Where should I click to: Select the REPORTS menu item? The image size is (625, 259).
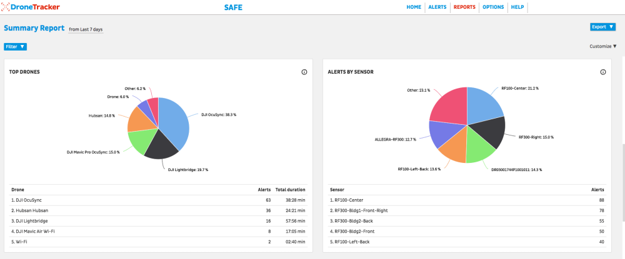[464, 7]
